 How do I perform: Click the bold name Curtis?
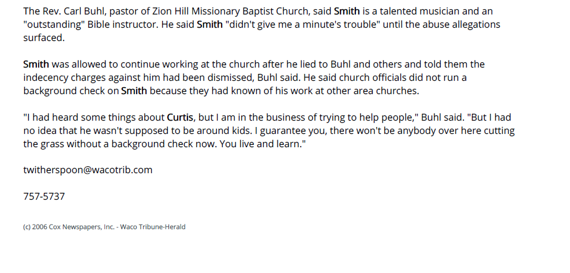tap(180, 117)
